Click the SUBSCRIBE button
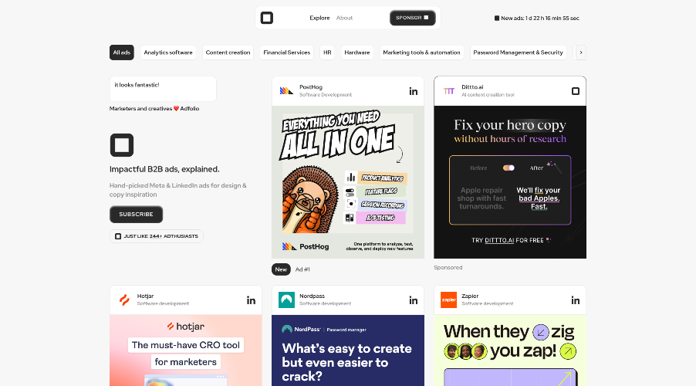The image size is (696, 386). point(136,214)
